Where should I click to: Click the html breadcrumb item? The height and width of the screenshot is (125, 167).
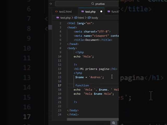pos(81,18)
